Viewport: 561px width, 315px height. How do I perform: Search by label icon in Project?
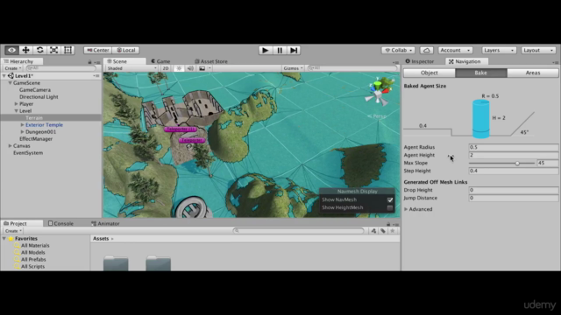(383, 231)
